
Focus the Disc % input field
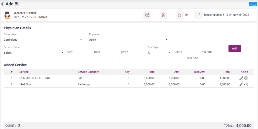click(186, 52)
